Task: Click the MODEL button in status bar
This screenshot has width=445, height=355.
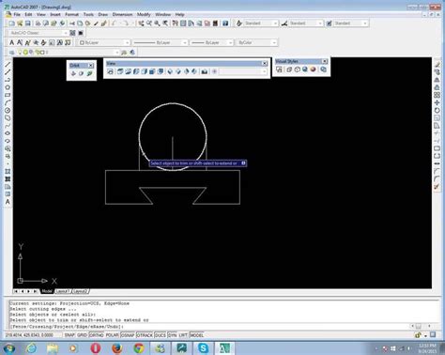Action: click(x=197, y=335)
